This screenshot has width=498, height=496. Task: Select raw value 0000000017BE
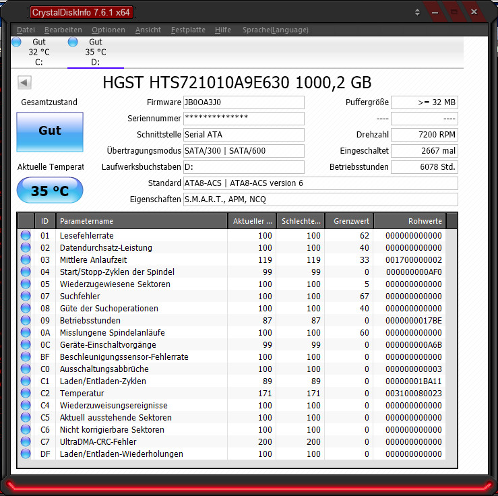(414, 321)
